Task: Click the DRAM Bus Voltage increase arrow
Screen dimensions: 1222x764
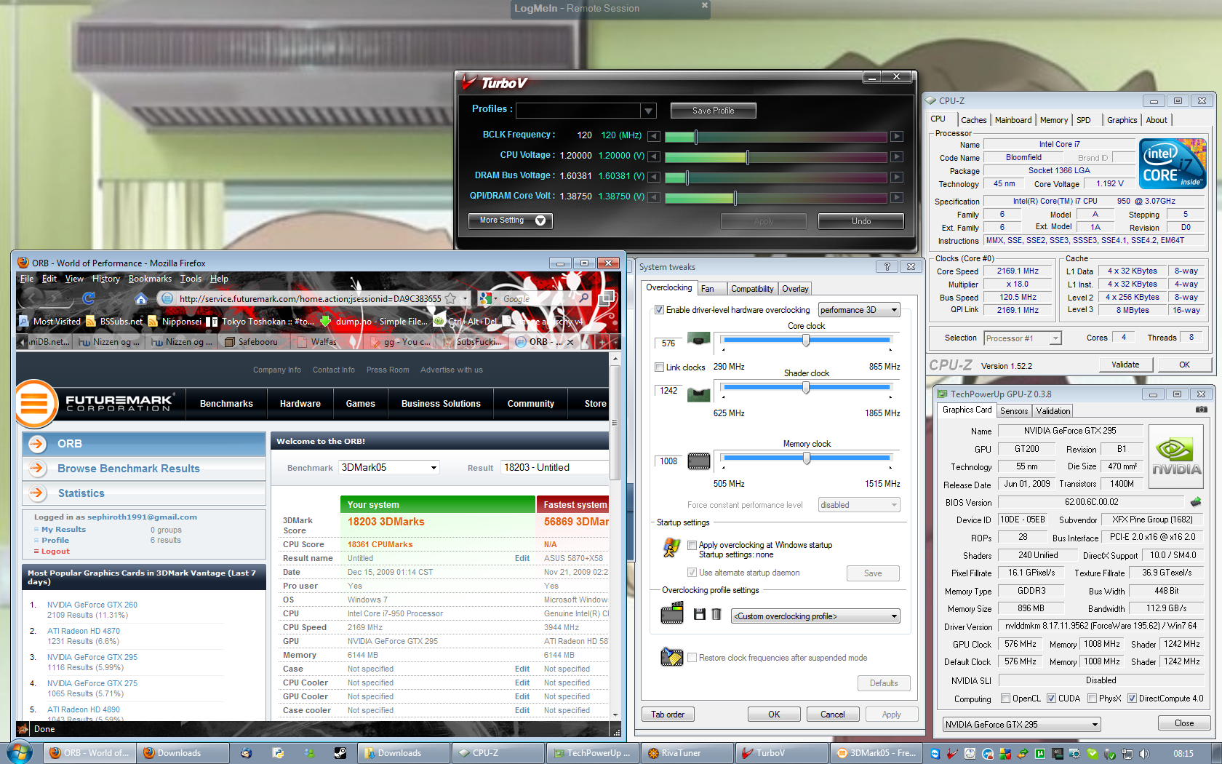Action: click(x=897, y=177)
